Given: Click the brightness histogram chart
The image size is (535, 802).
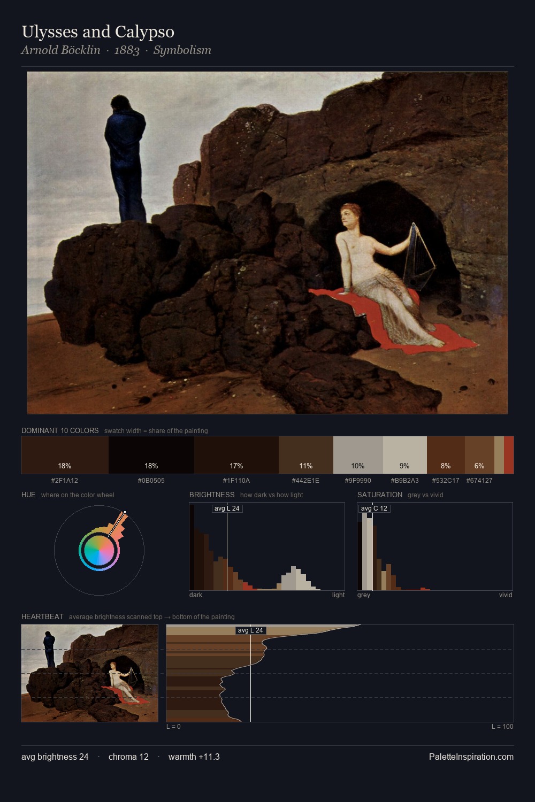Looking at the screenshot, I should 267,546.
